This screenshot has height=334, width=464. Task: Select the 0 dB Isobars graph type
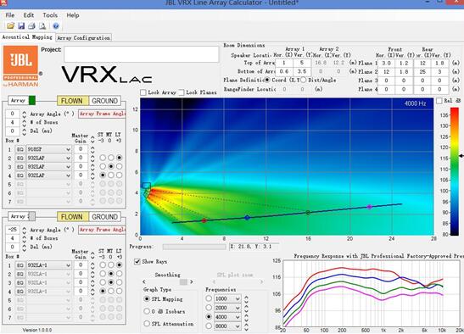coord(147,311)
